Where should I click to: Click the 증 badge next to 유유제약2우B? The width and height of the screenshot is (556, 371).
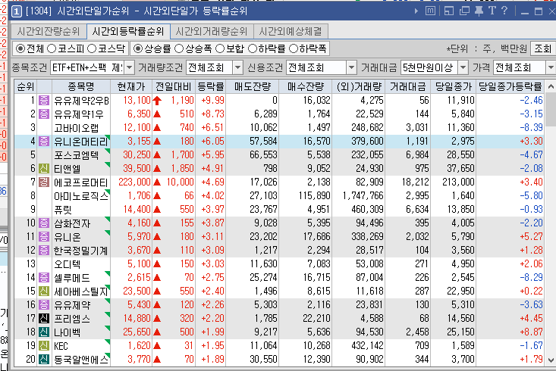[x=44, y=101]
